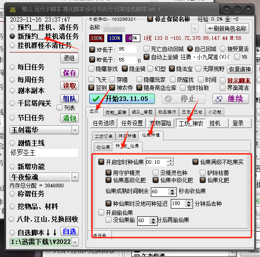Select 预约__挂机、清任务 radio option
The width and height of the screenshot is (260, 257).
12,27
